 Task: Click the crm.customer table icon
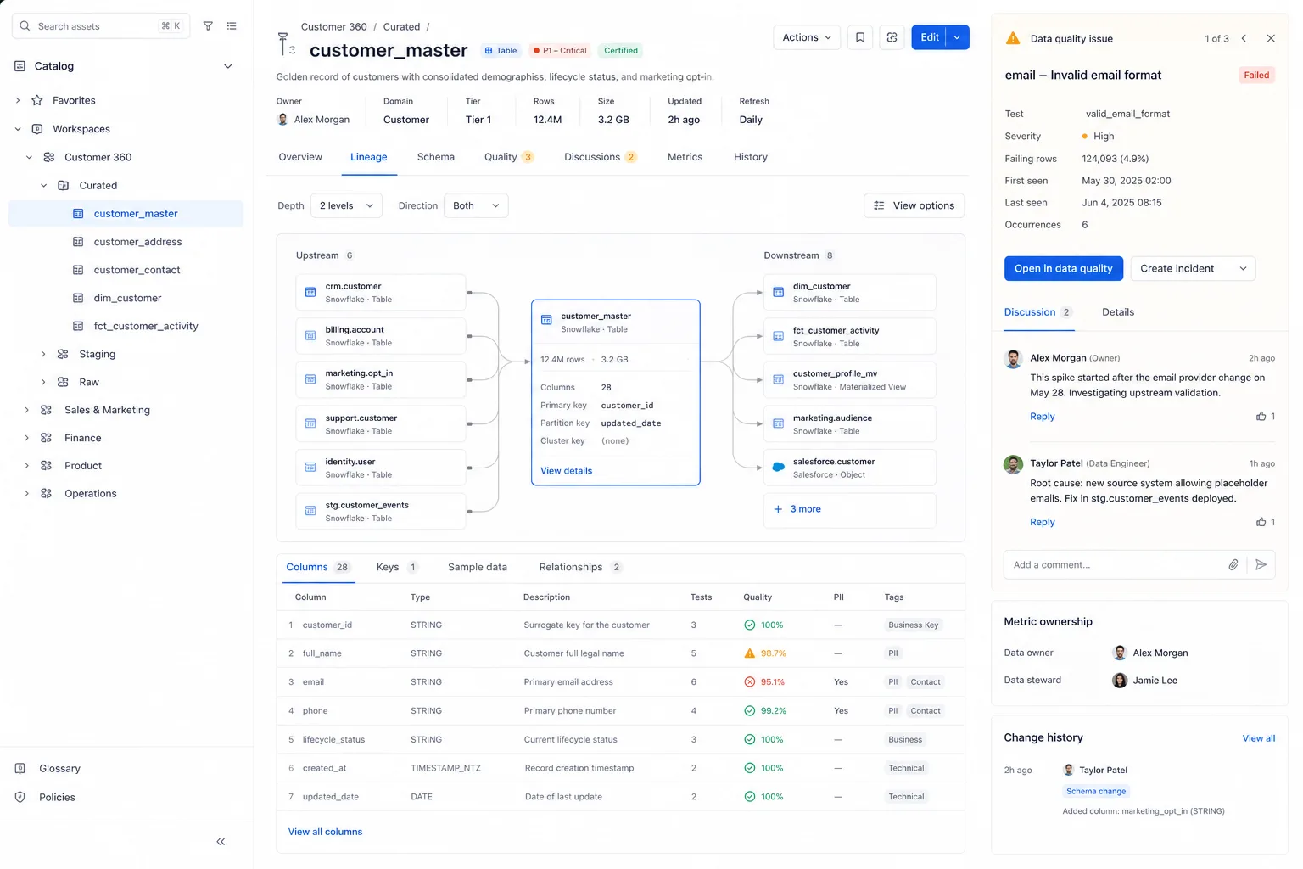point(310,292)
